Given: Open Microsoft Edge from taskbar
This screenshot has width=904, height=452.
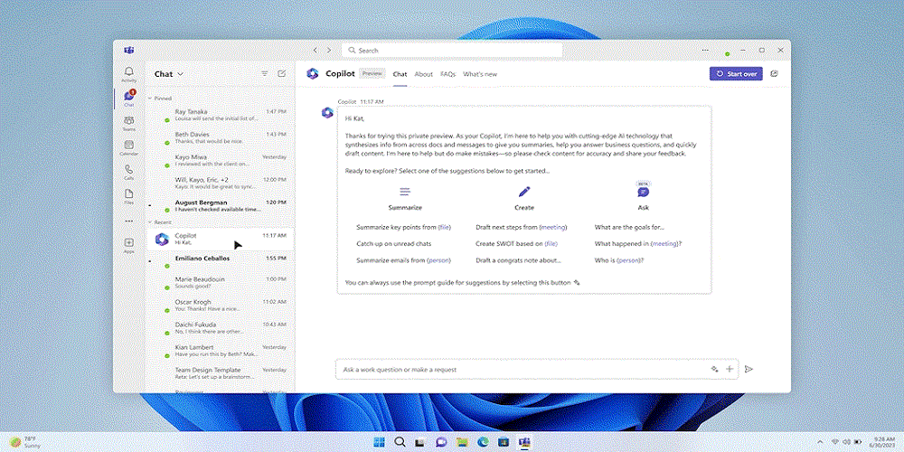Looking at the screenshot, I should click(x=483, y=442).
